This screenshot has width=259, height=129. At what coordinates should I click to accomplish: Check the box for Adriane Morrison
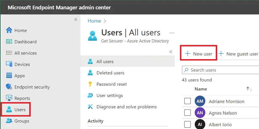(187, 101)
